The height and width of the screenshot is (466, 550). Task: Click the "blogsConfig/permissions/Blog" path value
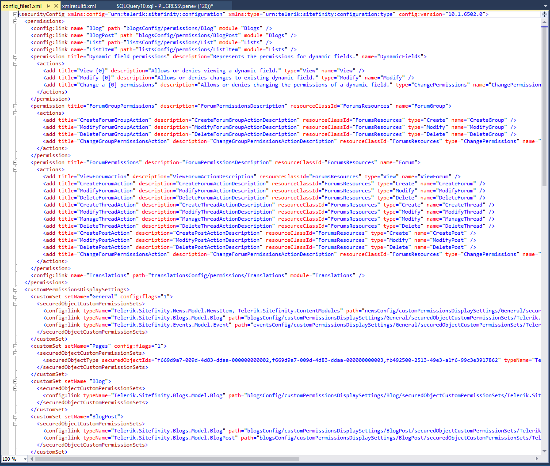170,28
